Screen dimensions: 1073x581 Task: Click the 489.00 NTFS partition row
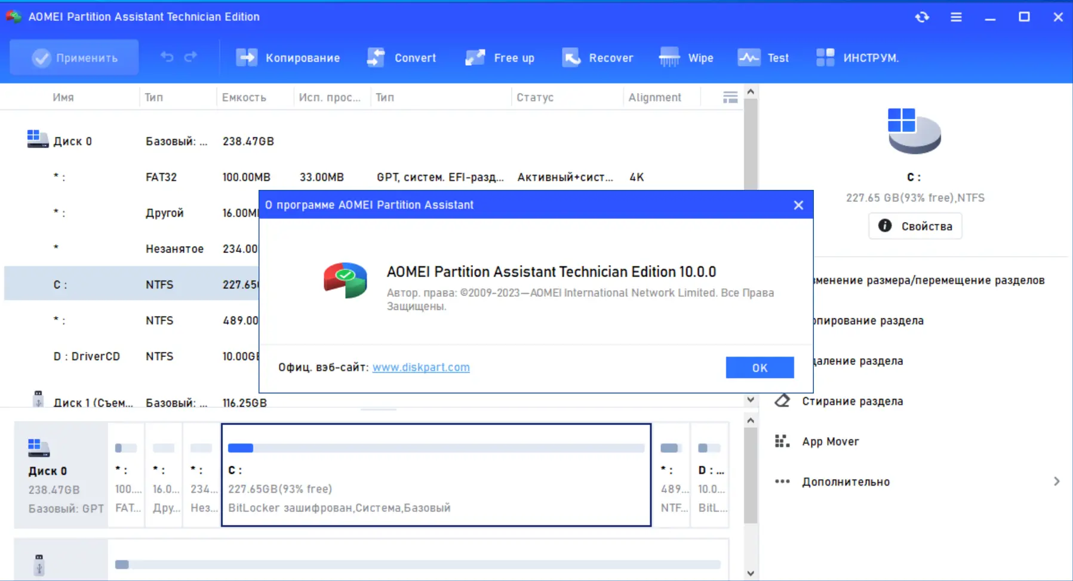coord(131,321)
